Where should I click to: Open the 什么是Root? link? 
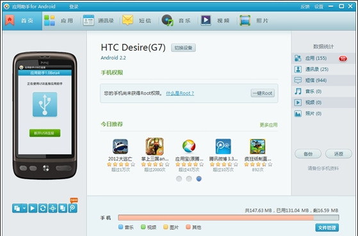180,93
